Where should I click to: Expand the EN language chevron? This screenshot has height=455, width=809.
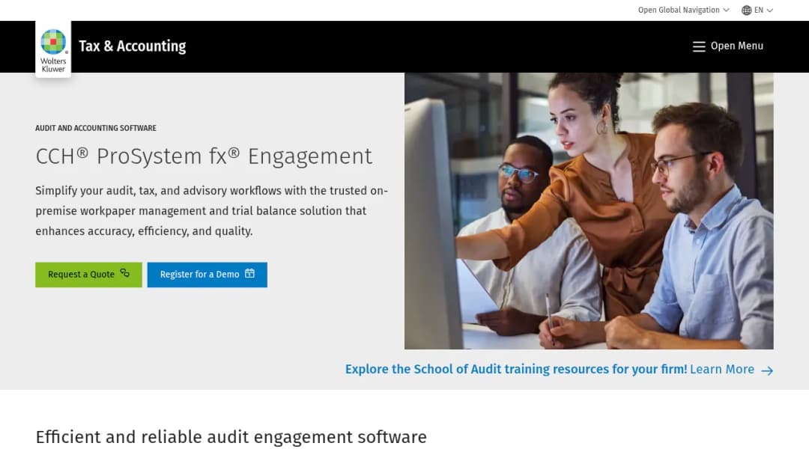coord(770,10)
